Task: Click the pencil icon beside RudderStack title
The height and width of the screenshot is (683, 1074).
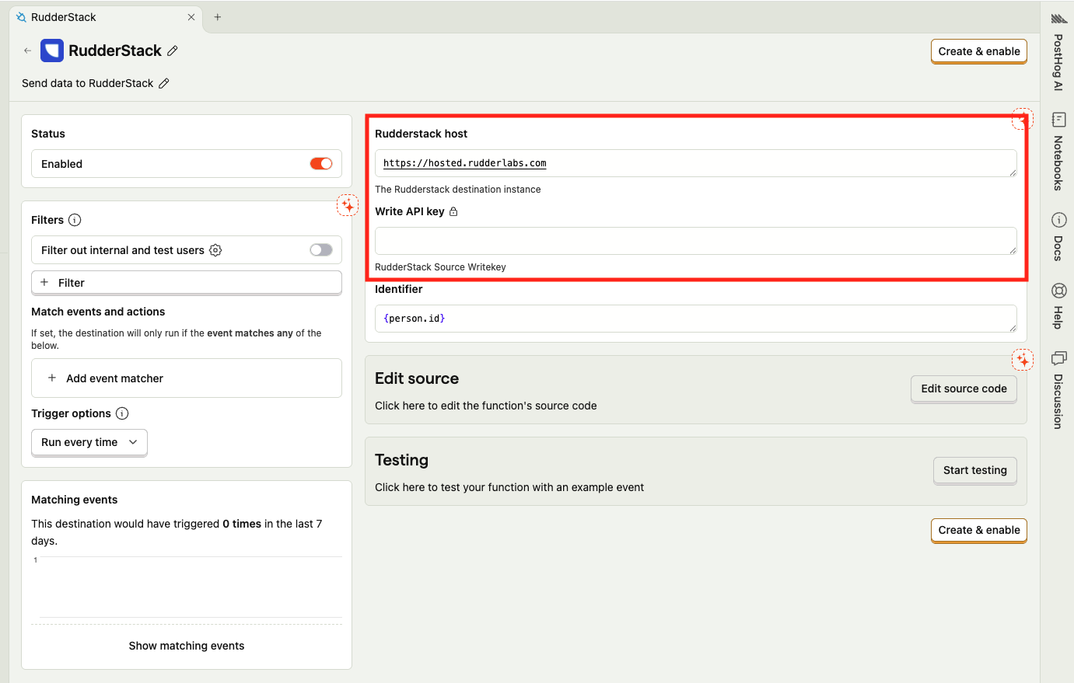Action: click(173, 51)
